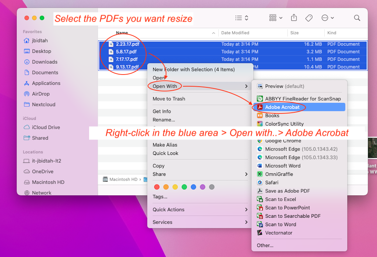Image resolution: width=377 pixels, height=257 pixels.
Task: Go to Desktop in sidebar
Action: 38,51
